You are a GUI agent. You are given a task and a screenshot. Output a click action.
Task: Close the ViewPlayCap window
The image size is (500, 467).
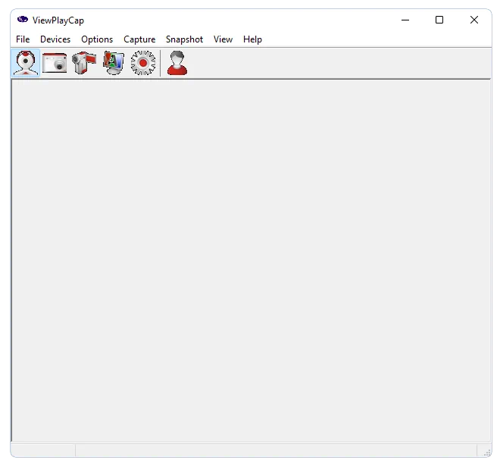[473, 20]
